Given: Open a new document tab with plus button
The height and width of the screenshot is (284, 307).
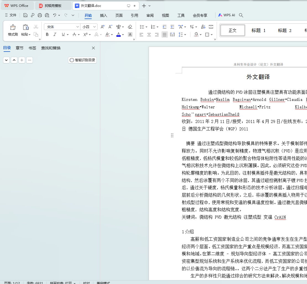Looking at the screenshot, I should pyautogui.click(x=144, y=6).
